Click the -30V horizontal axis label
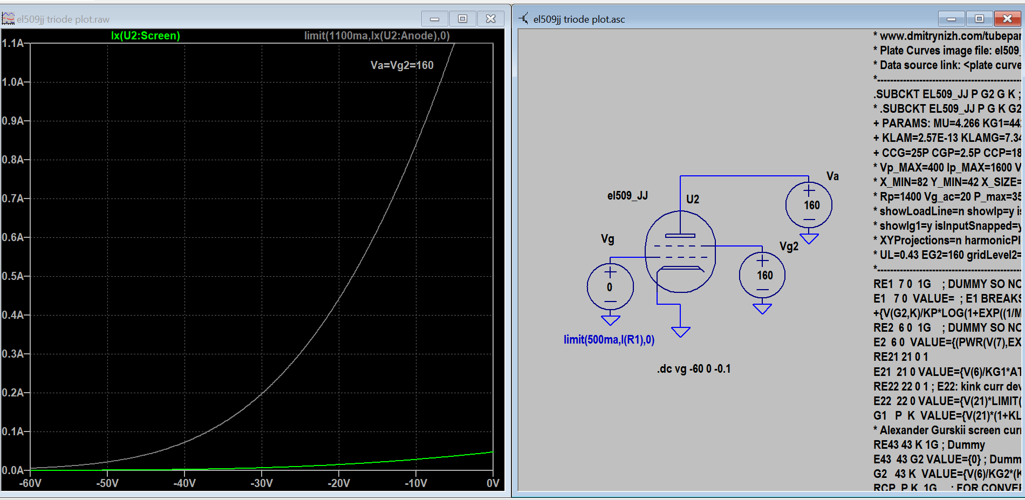This screenshot has height=500, width=1025. click(x=262, y=483)
